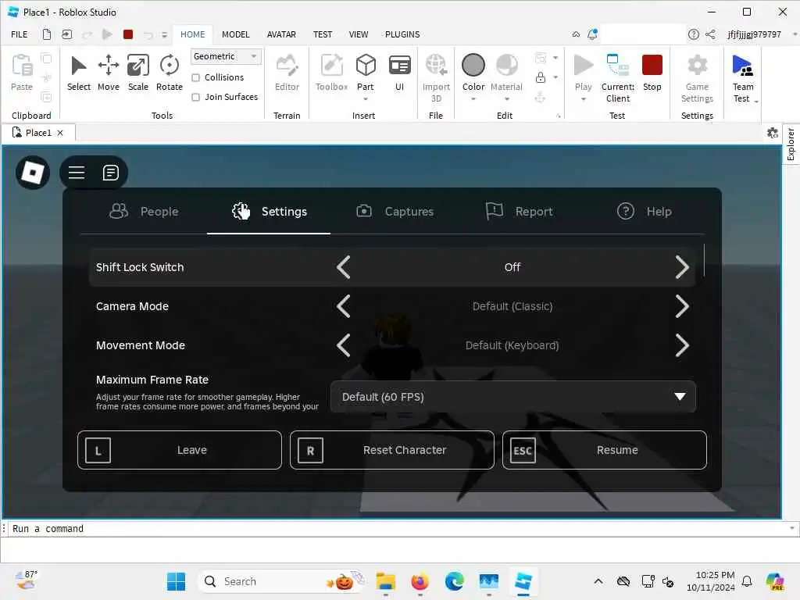Select the Select tool in ribbon

click(x=79, y=73)
